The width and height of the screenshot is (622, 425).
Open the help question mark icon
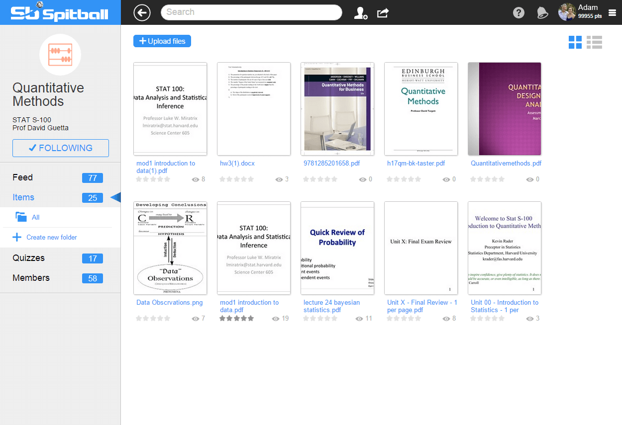[x=518, y=13]
